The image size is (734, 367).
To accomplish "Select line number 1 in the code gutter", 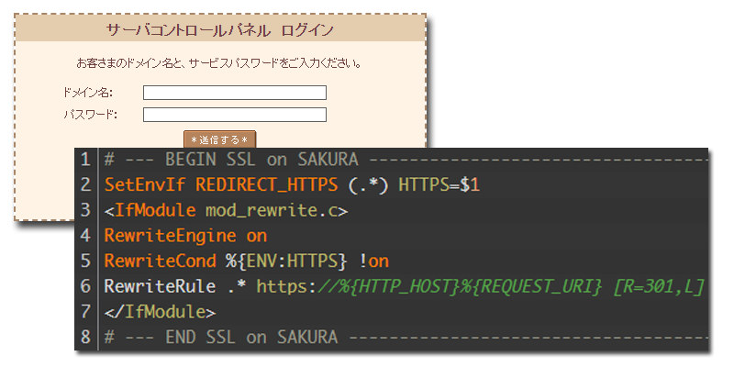I will (x=85, y=159).
